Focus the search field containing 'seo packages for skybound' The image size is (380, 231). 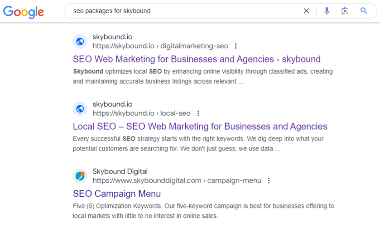coord(181,11)
